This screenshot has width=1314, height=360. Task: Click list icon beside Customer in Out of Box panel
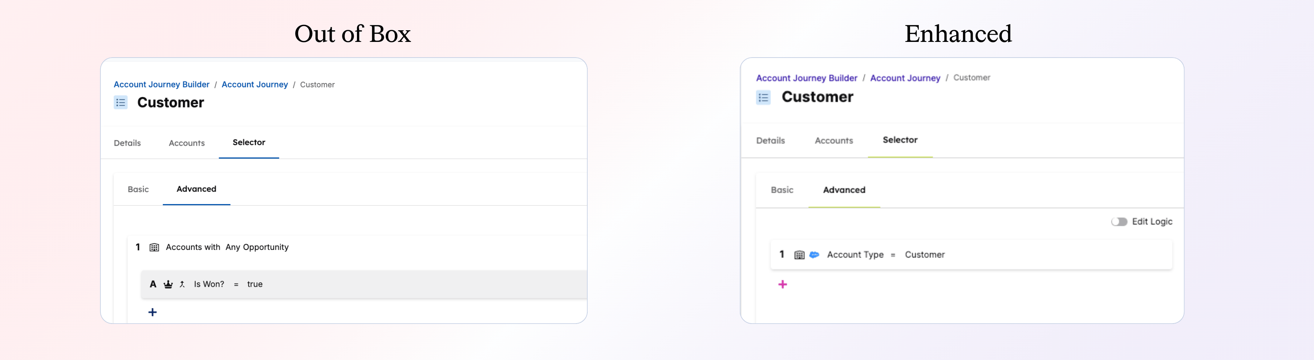click(121, 103)
